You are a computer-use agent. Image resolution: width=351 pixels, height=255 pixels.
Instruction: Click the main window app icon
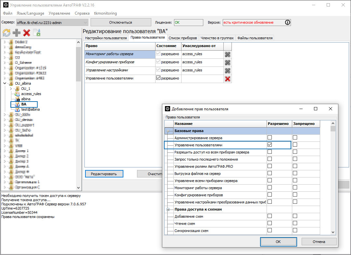click(x=6, y=5)
